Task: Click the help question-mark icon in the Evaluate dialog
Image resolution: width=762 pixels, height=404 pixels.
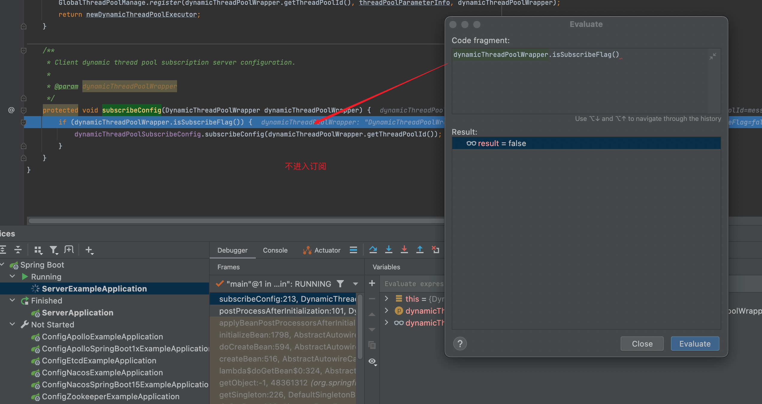Action: click(x=460, y=344)
